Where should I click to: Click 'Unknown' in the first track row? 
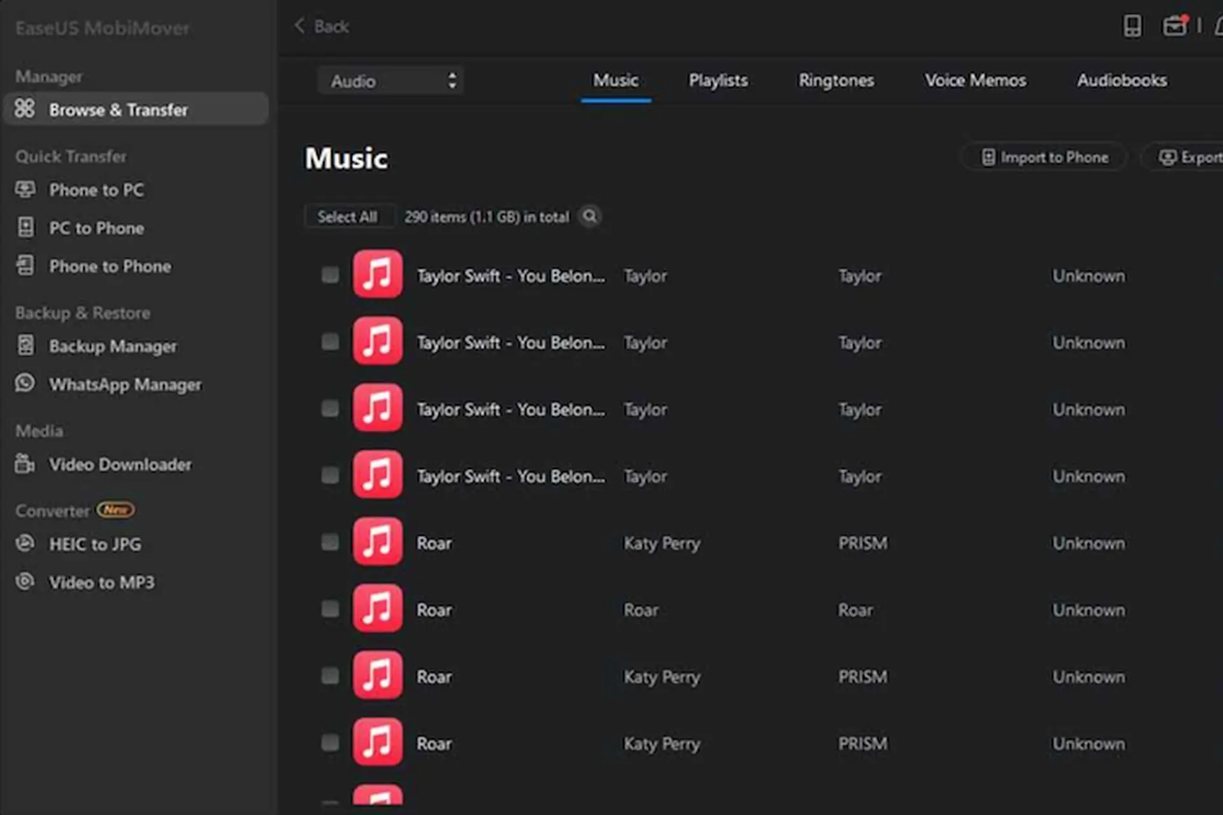point(1089,276)
